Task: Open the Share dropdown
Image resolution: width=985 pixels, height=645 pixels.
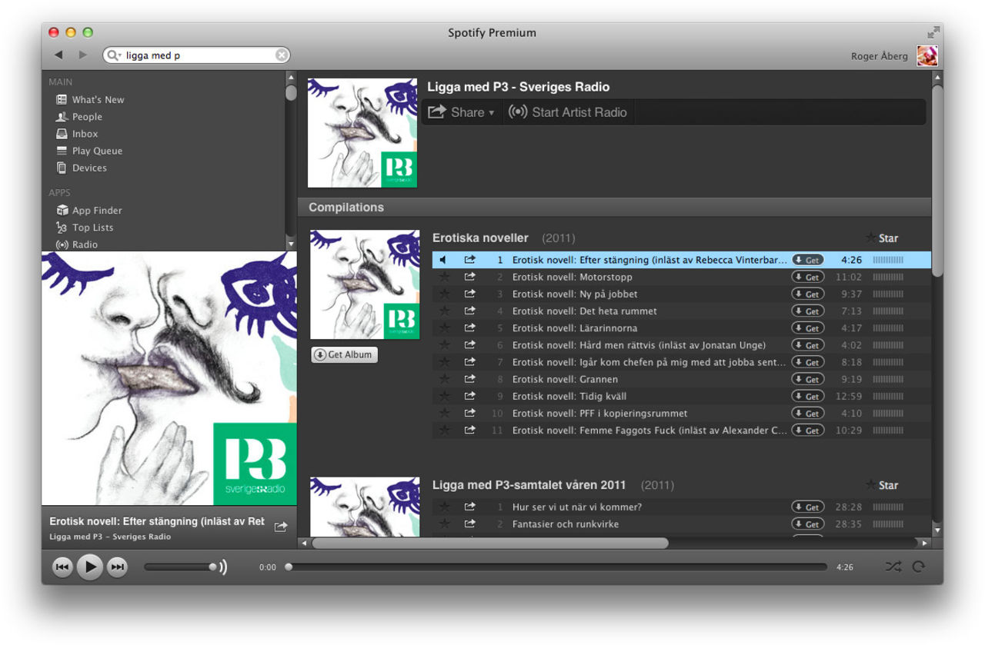Action: pyautogui.click(x=461, y=112)
